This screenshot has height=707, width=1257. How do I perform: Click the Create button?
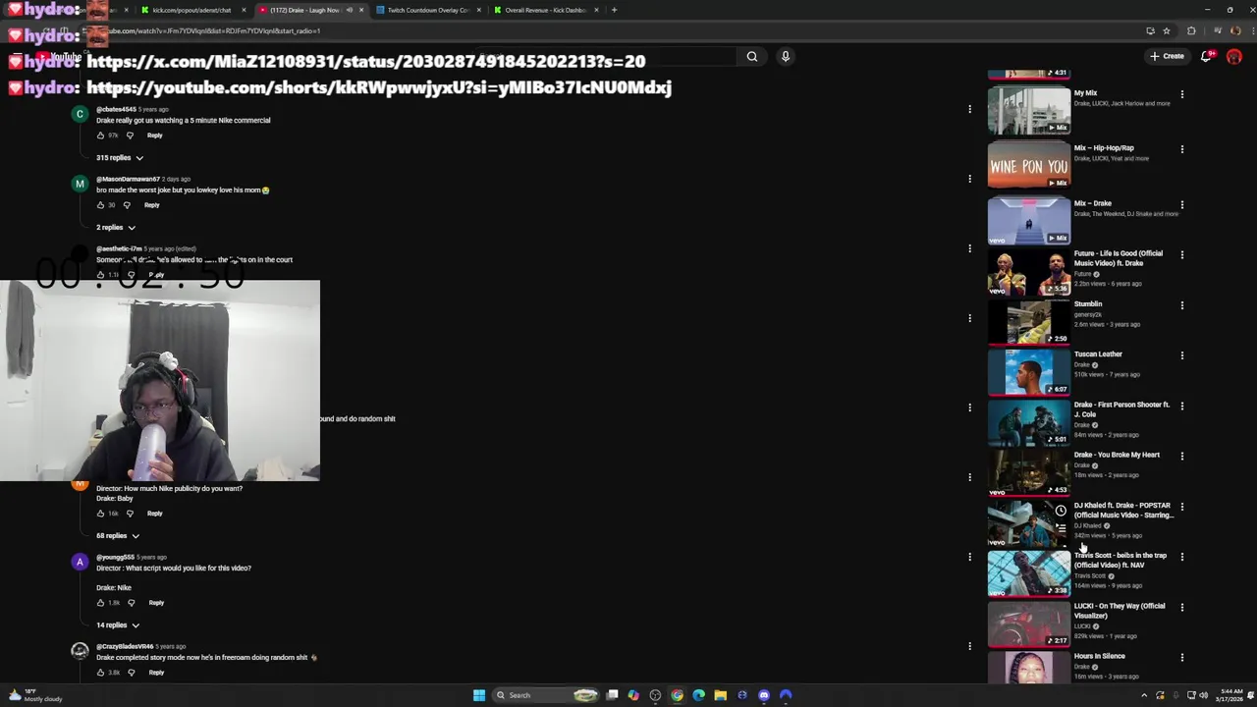1168,57
